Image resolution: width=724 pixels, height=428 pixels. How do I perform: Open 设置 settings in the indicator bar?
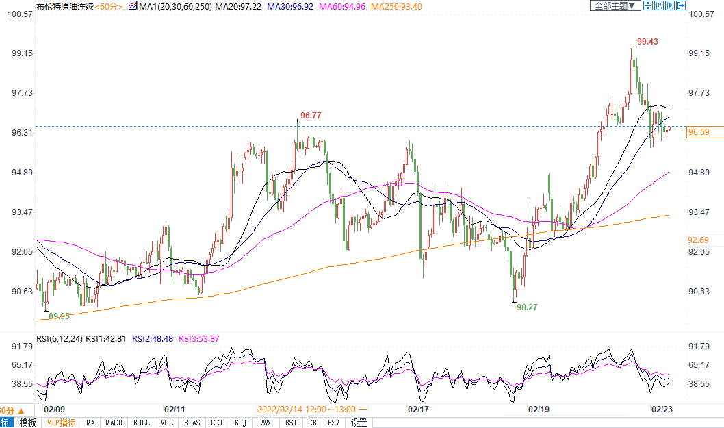pyautogui.click(x=359, y=423)
